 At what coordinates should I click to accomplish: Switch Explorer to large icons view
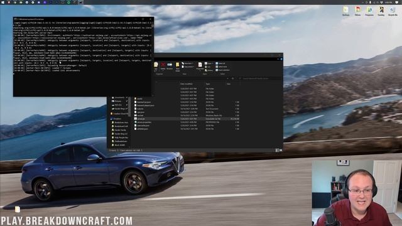(x=281, y=151)
